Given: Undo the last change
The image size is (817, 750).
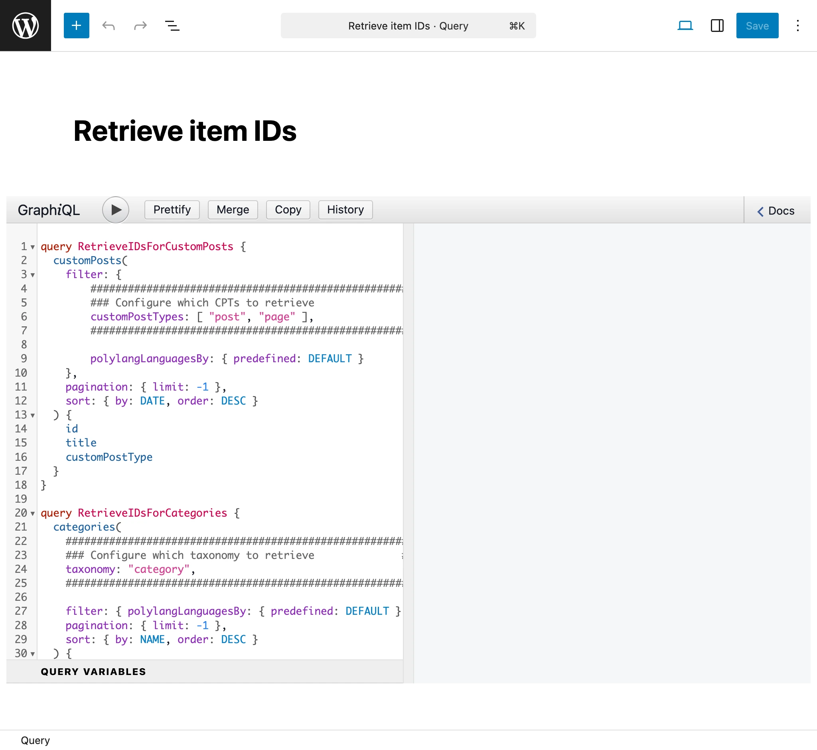Looking at the screenshot, I should pyautogui.click(x=108, y=26).
